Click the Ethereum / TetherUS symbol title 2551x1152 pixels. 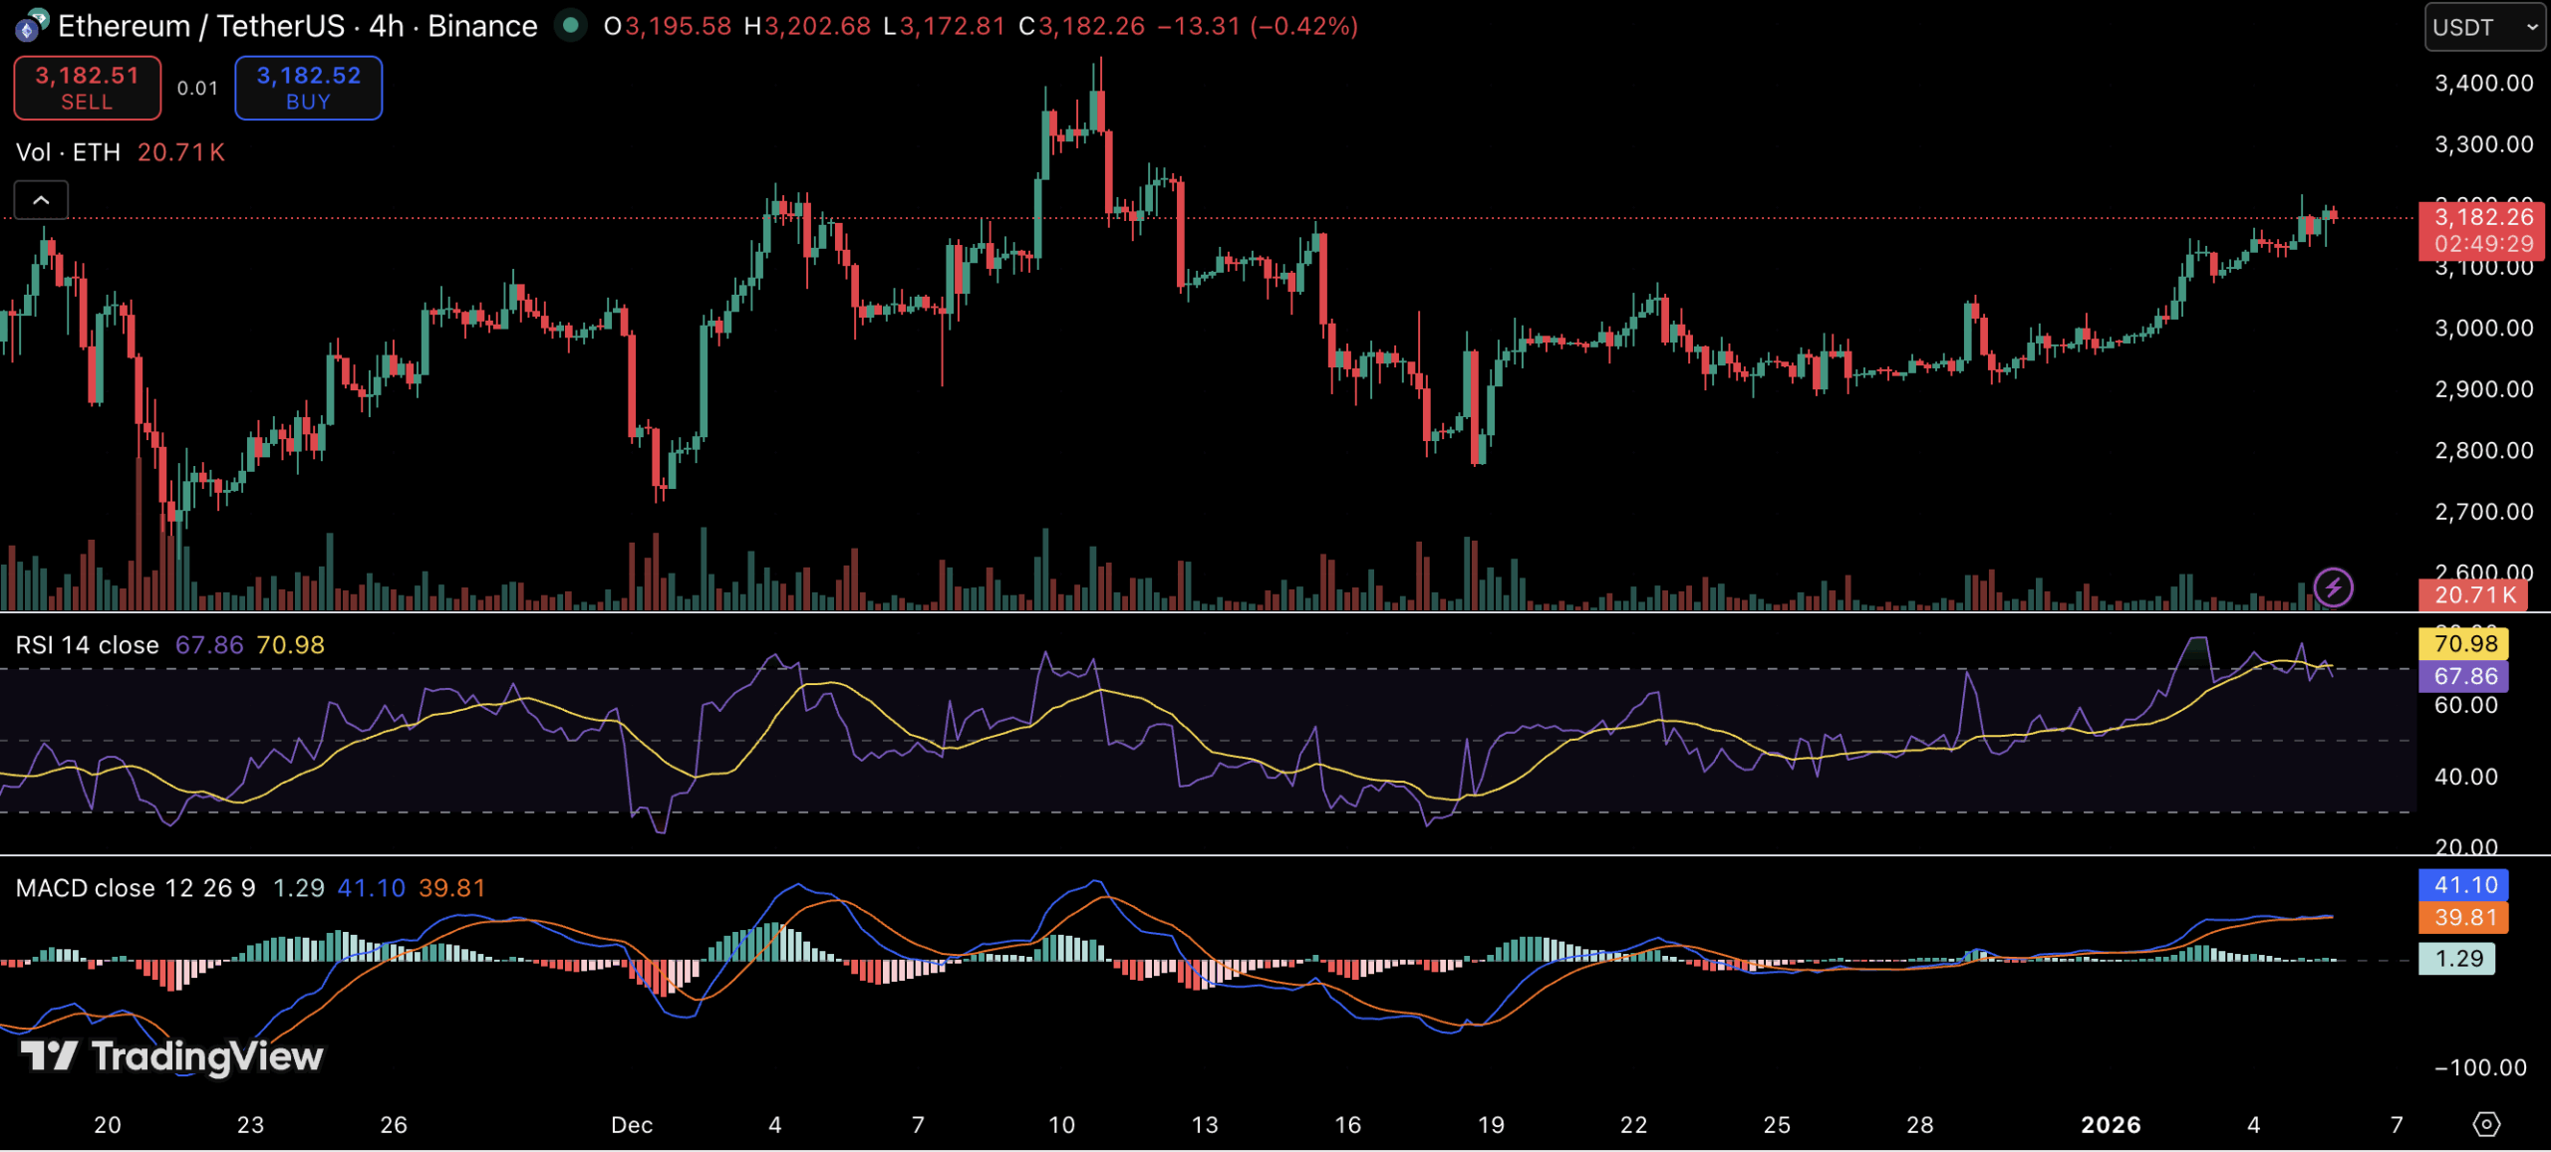(x=199, y=26)
